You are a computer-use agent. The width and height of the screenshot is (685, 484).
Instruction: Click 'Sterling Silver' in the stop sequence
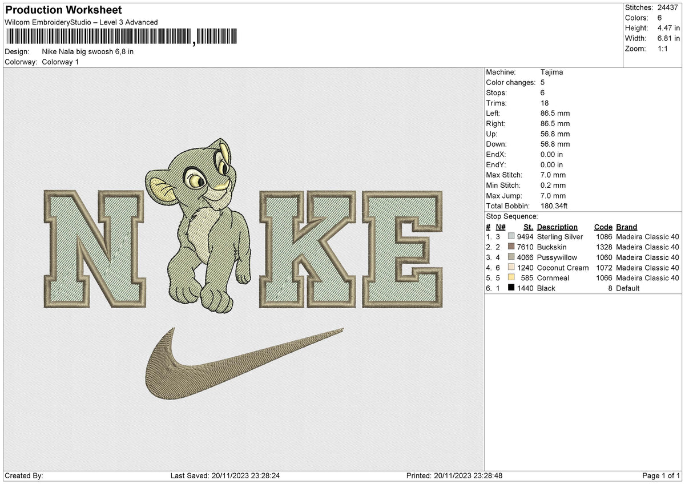560,237
